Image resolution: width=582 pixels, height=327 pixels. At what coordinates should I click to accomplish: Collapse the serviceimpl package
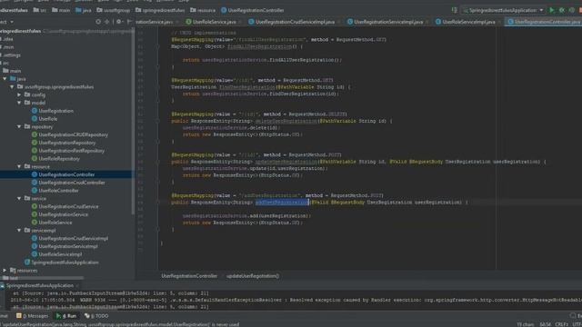pos(19,231)
